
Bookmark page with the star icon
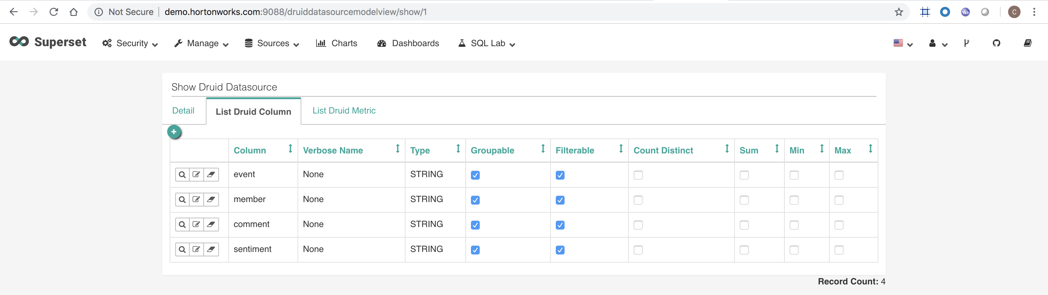click(x=899, y=12)
